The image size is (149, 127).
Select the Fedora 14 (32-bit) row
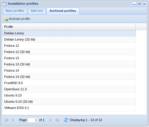(69, 77)
